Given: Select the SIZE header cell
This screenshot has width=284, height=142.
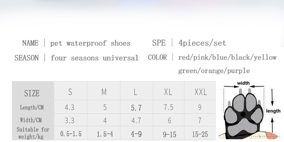Looking at the screenshot, I should click(32, 93).
